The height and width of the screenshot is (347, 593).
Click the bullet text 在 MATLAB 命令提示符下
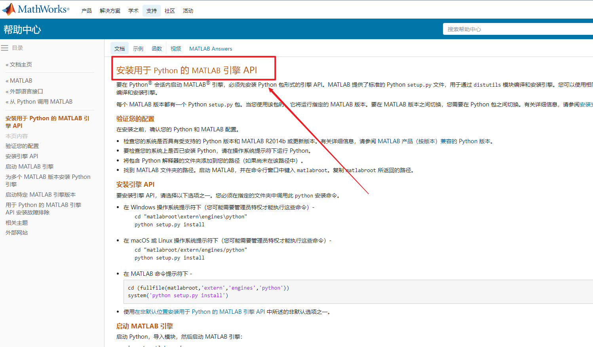pos(158,274)
